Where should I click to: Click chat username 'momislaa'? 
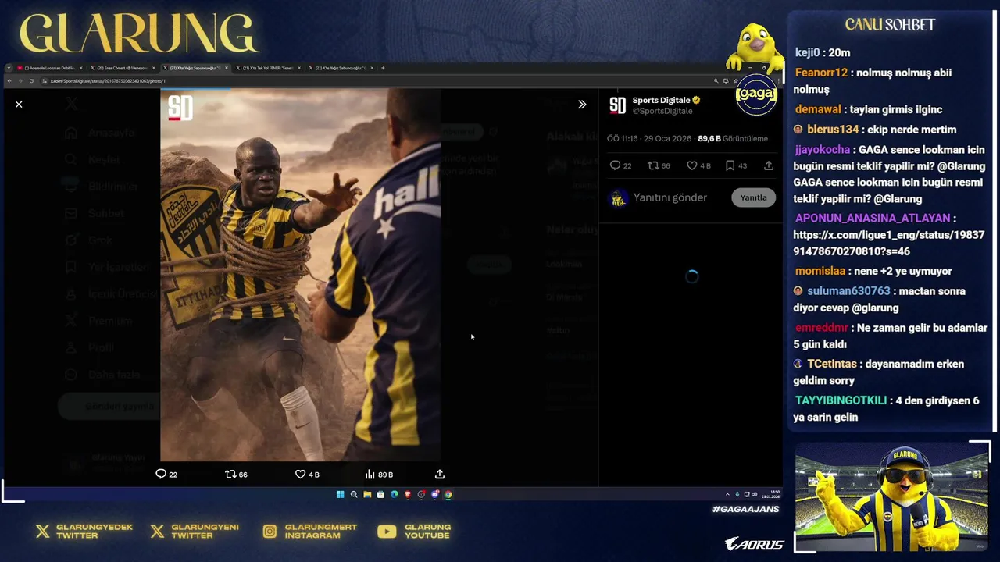pyautogui.click(x=820, y=272)
